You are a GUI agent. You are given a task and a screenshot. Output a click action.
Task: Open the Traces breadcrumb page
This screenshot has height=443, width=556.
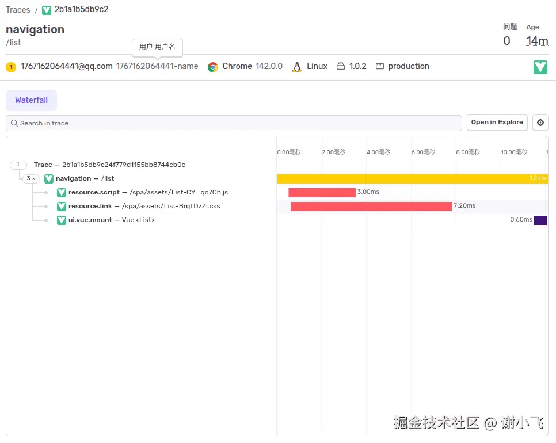[x=18, y=10]
